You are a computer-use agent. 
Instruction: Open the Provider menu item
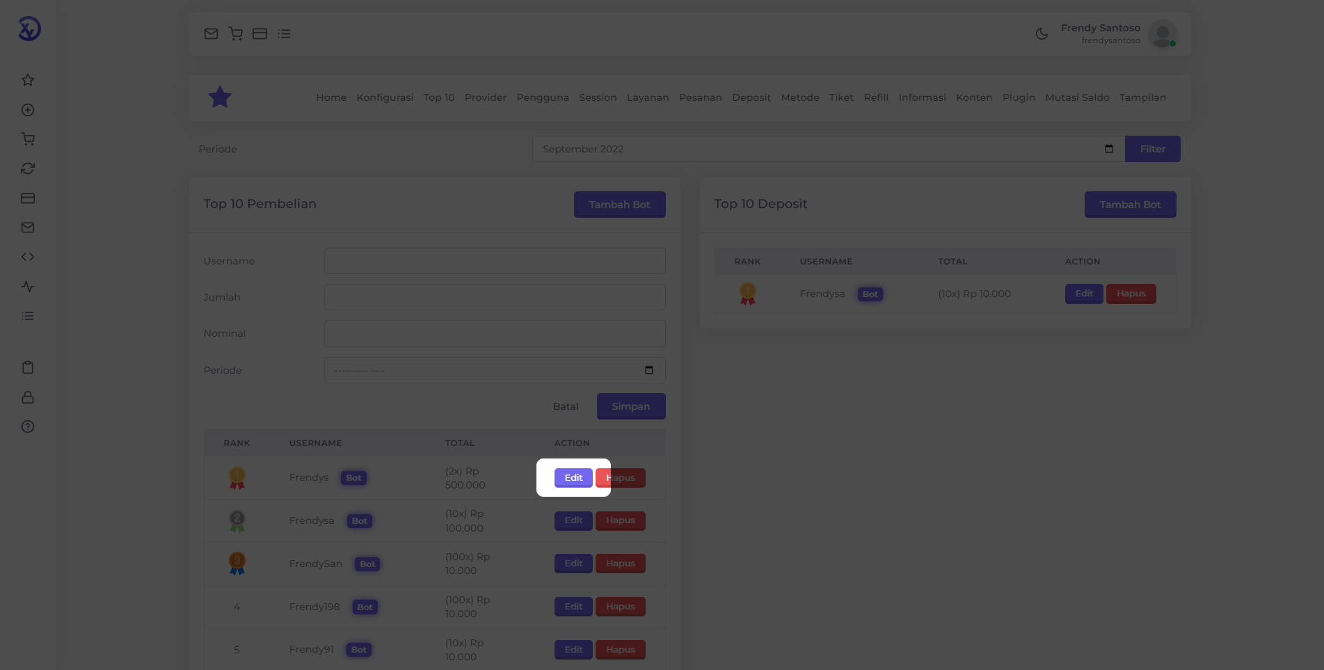click(486, 97)
